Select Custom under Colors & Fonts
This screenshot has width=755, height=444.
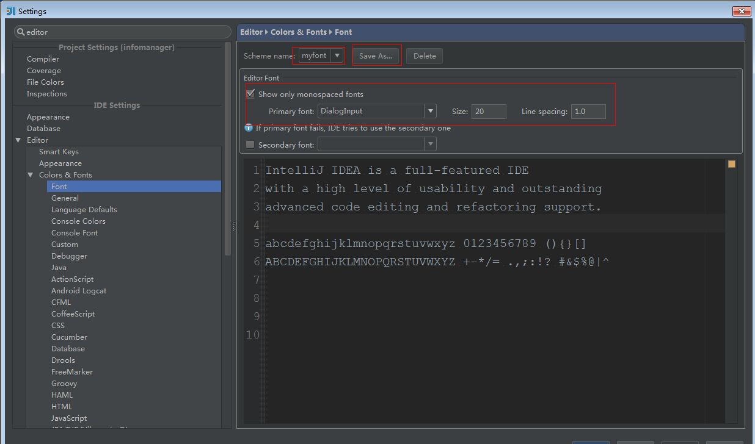tap(65, 245)
